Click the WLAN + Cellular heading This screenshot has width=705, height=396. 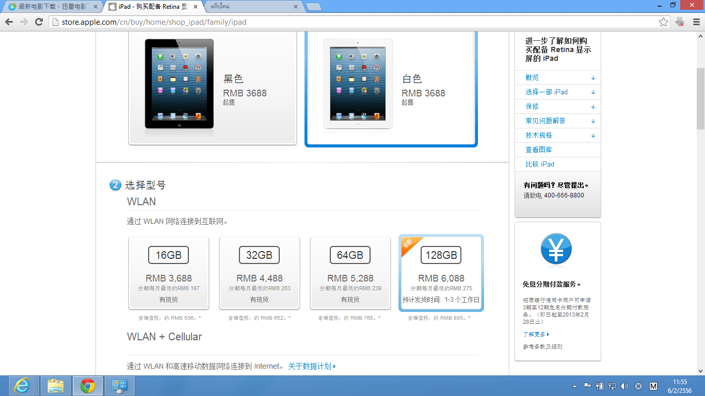point(164,337)
